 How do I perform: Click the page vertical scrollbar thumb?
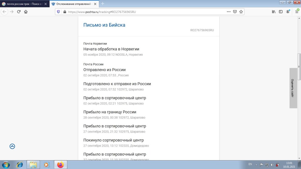pyautogui.click(x=299, y=67)
